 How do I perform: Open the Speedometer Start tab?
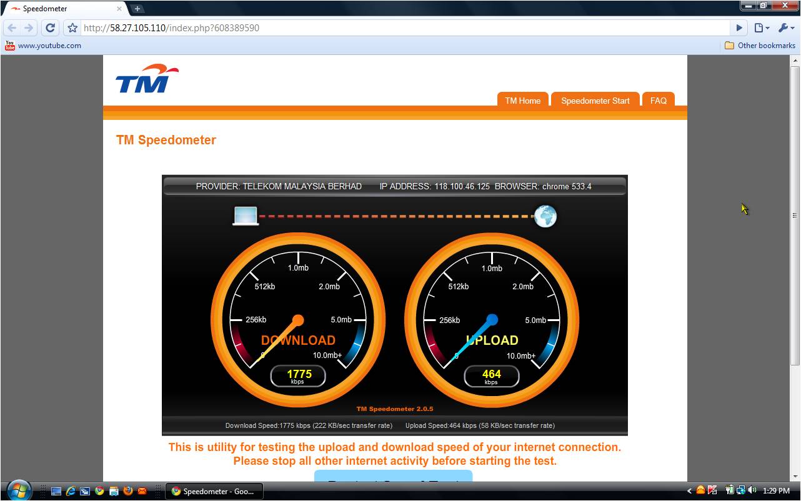595,100
